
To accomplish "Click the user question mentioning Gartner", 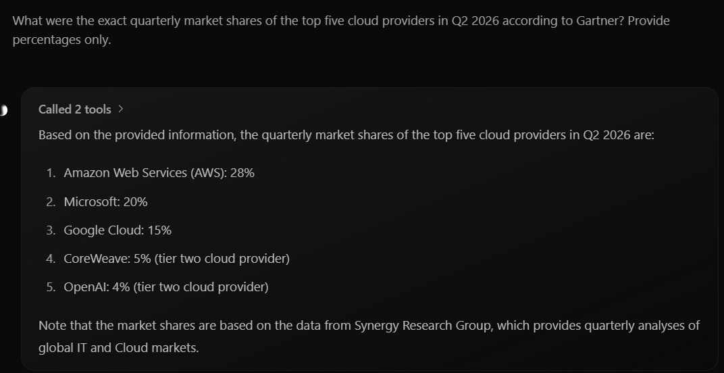I will tap(341, 30).
